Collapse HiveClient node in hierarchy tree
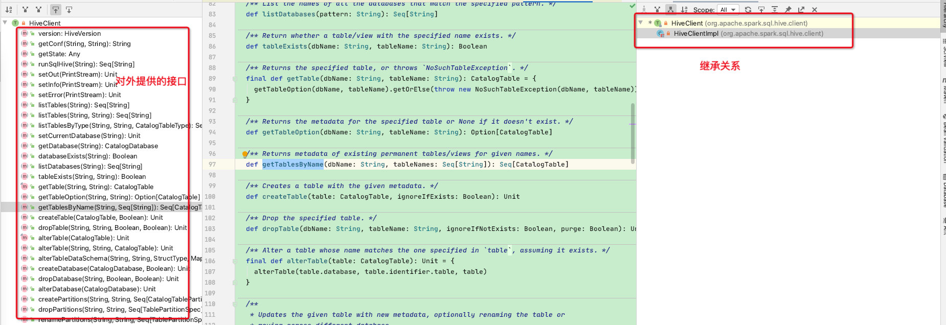The width and height of the screenshot is (946, 325). tap(640, 23)
